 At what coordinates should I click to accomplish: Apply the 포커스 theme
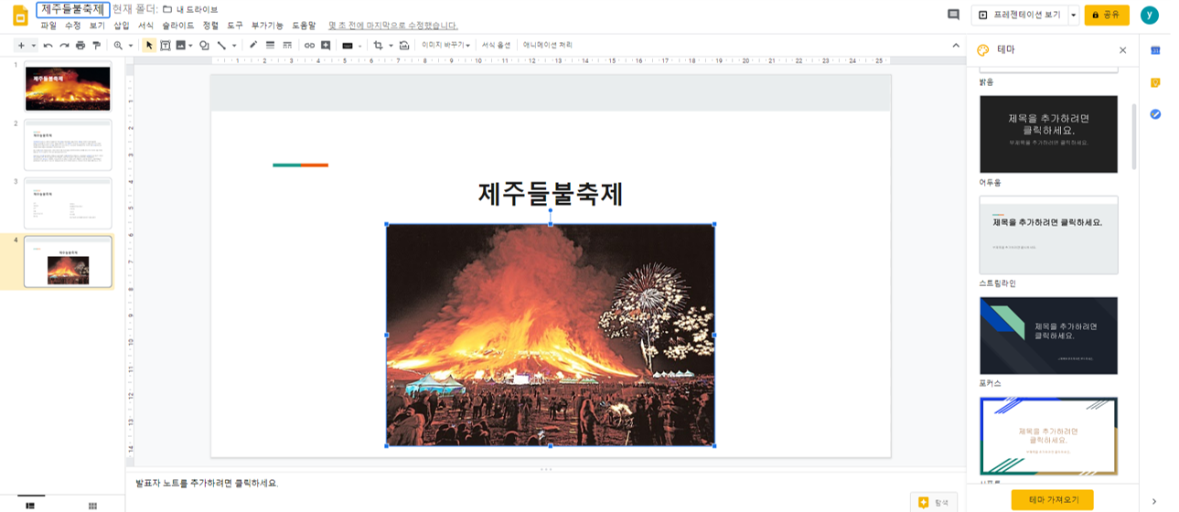click(x=1048, y=335)
